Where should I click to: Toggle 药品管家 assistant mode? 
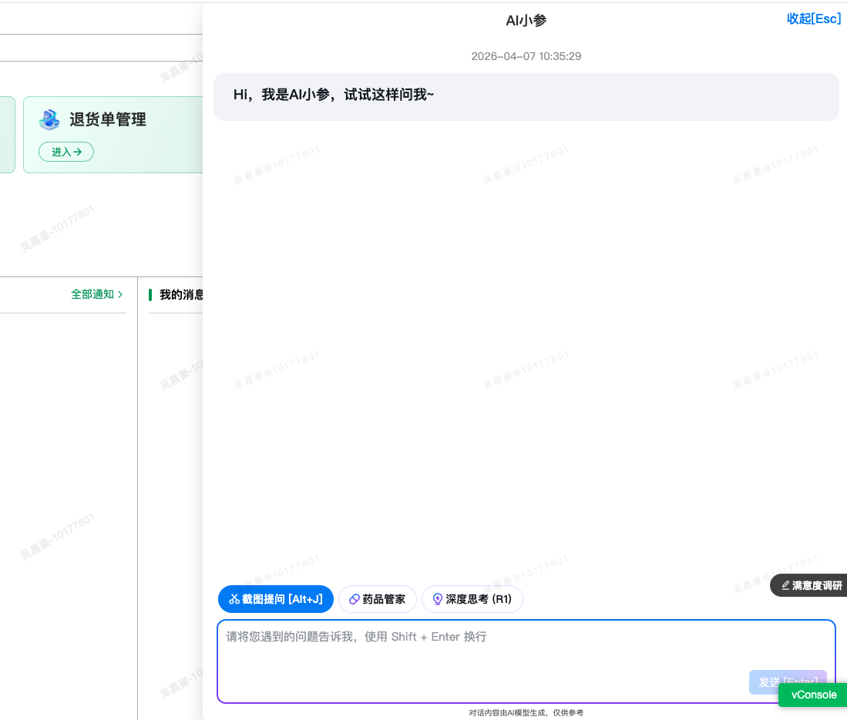click(377, 598)
